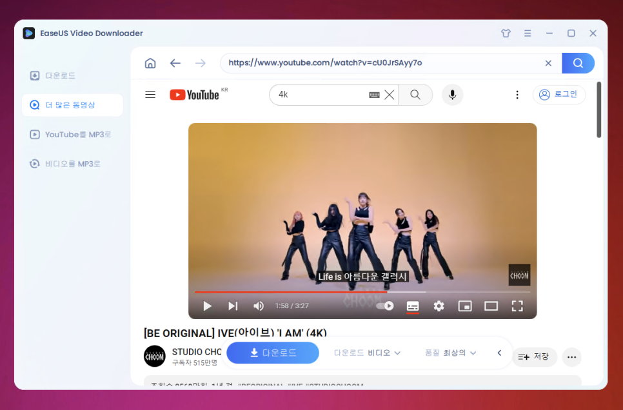Open the 품질 최상의 quality dropdown
The width and height of the screenshot is (623, 410).
(x=450, y=353)
